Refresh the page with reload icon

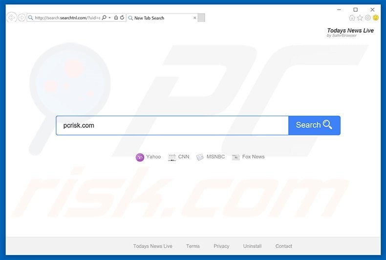click(x=122, y=18)
